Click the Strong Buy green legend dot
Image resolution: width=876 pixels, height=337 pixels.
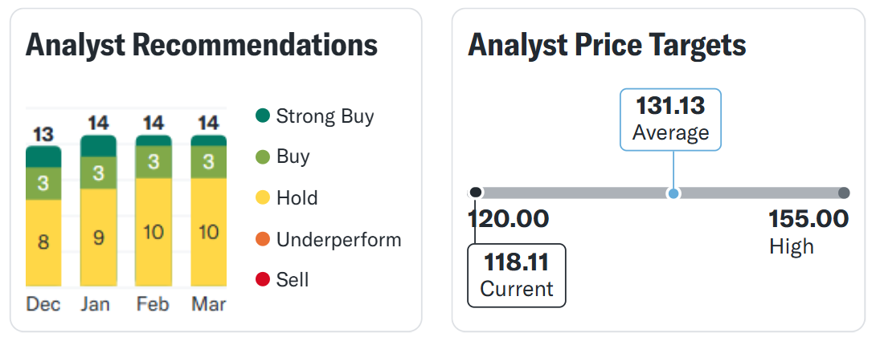[263, 116]
